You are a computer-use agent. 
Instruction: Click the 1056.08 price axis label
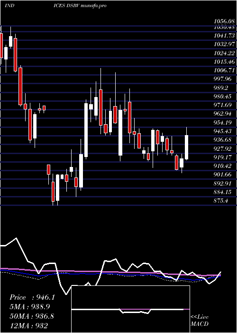point(224,21)
